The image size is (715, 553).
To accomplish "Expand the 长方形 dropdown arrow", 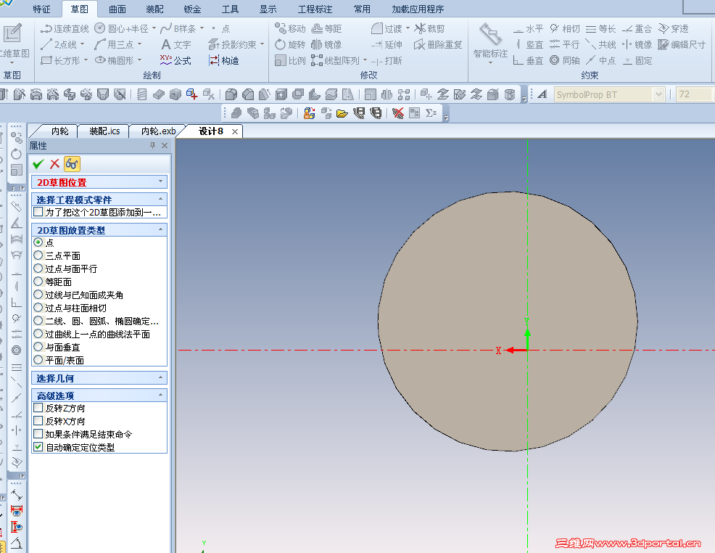I will click(86, 60).
